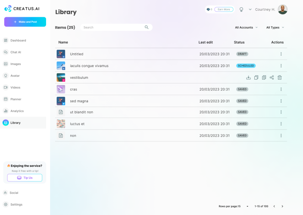This screenshot has height=215, width=303.
Task: Click the Dashboard grid icon
Action: coord(6,40)
